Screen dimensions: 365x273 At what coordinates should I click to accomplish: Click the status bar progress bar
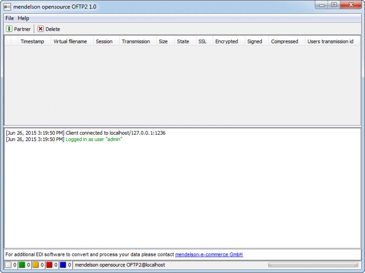[x=313, y=265]
